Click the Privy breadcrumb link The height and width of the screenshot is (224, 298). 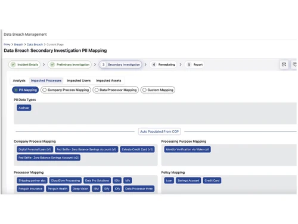point(7,44)
